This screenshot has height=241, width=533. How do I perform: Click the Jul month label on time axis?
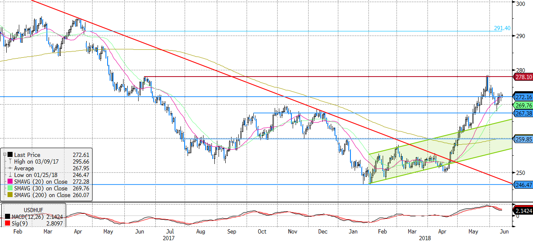pos(170,231)
